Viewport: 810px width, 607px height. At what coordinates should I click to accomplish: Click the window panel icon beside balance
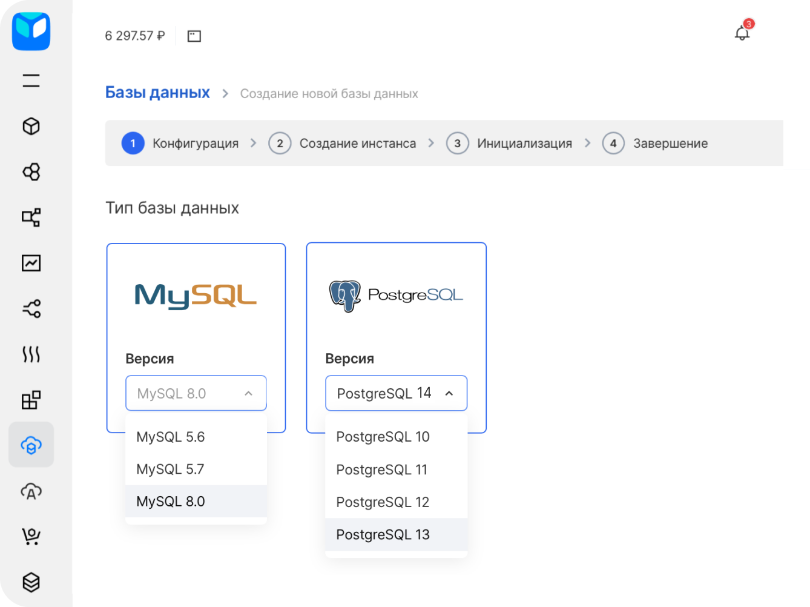point(194,36)
